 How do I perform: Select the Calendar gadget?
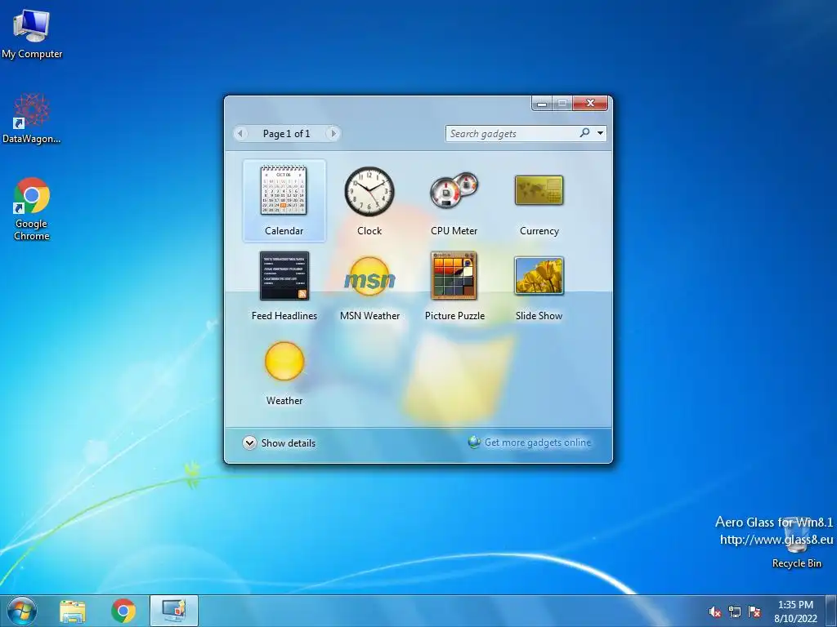pos(284,201)
